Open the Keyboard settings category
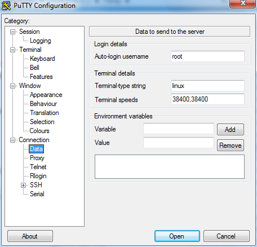The image size is (257, 247). 42,59
